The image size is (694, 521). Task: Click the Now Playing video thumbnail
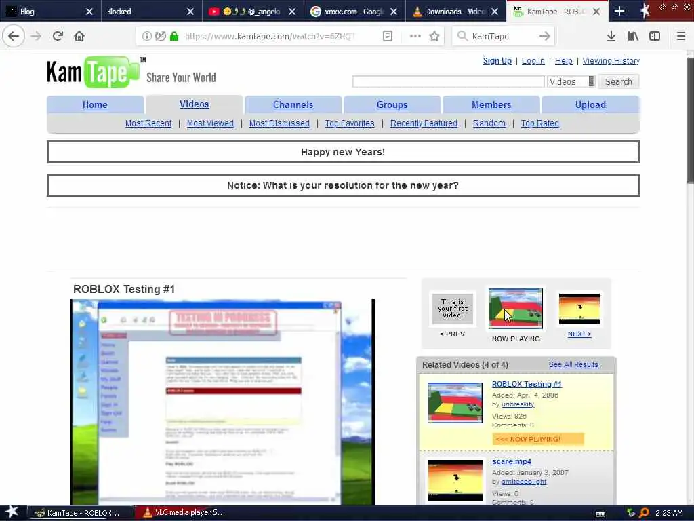point(516,309)
